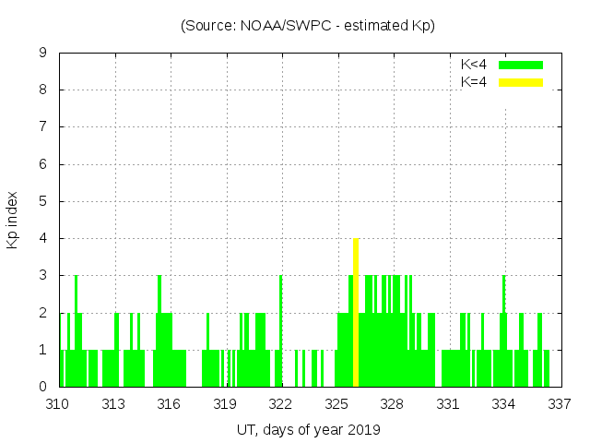Click the x-axis tick label 337
This screenshot has height=443, width=590.
560,403
